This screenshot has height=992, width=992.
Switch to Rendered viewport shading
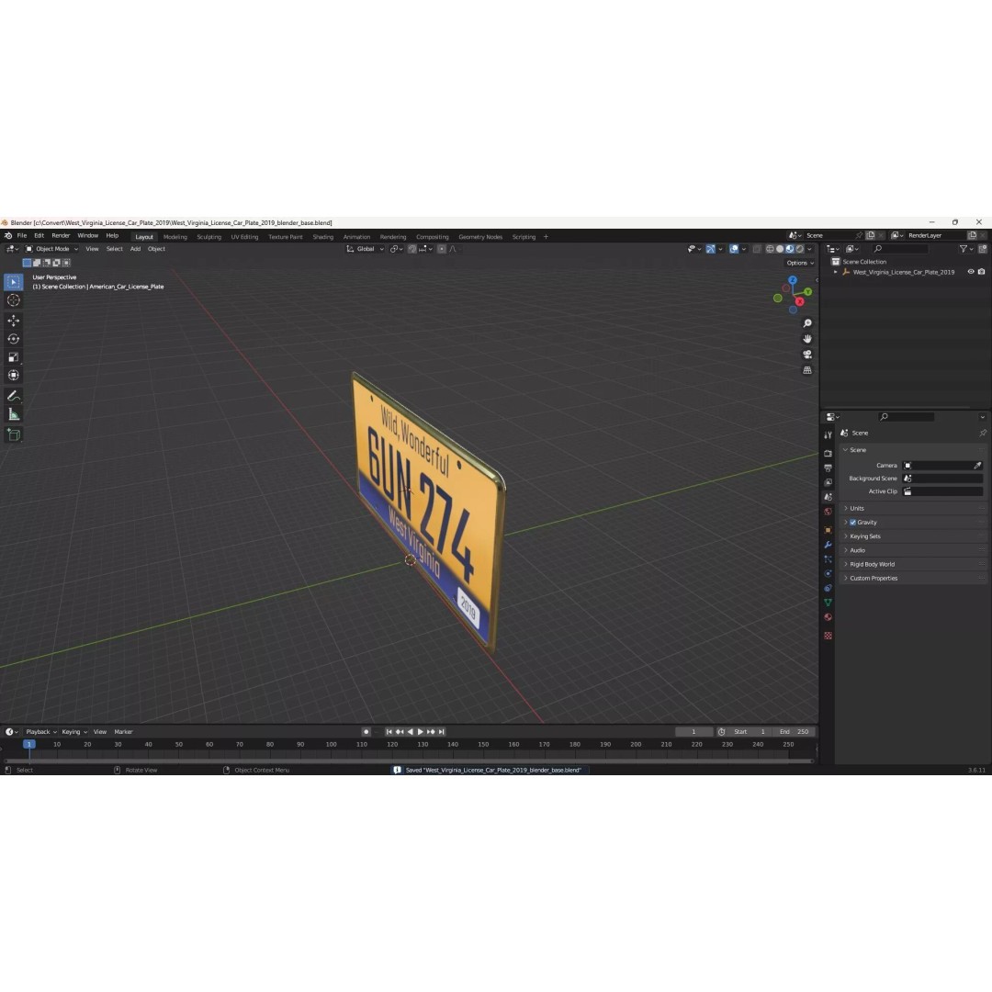tap(800, 249)
